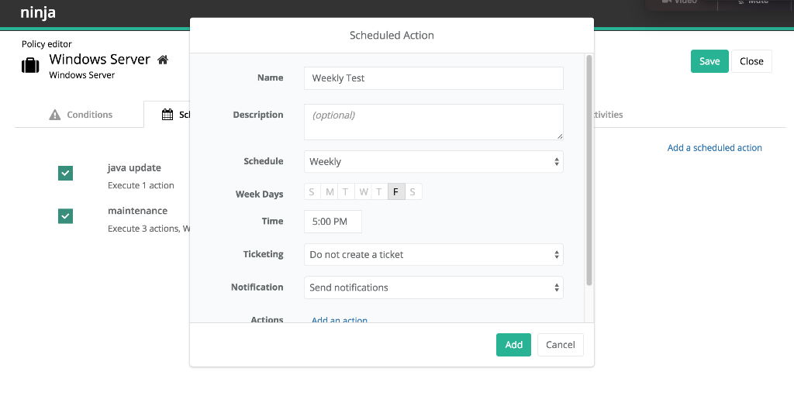The width and height of the screenshot is (794, 396).
Task: Click the calendar icon on Scheduled tab
Action: pos(167,115)
